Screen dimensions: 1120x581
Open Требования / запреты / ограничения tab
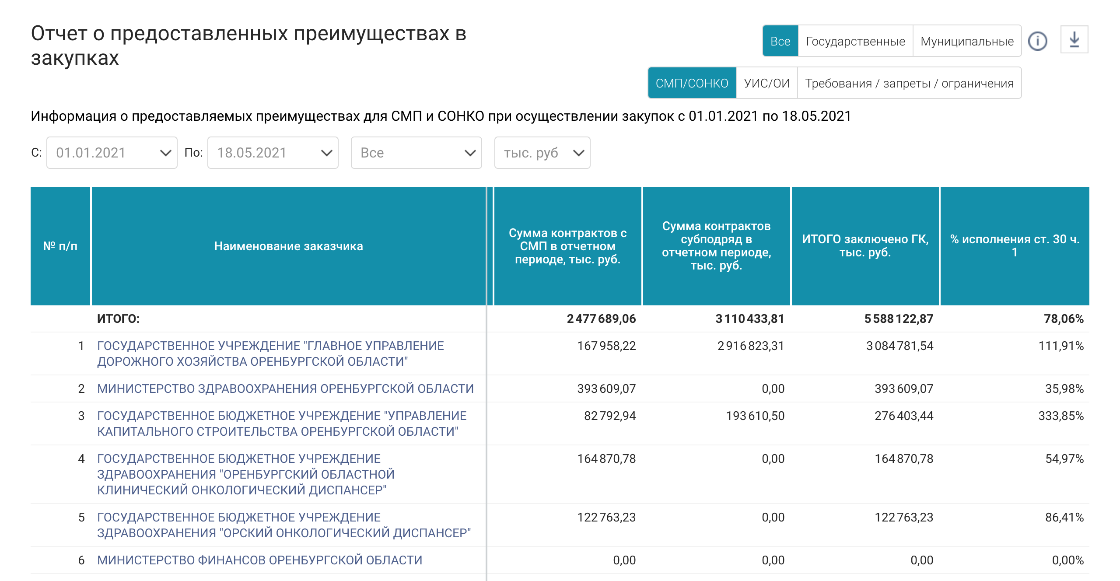909,83
